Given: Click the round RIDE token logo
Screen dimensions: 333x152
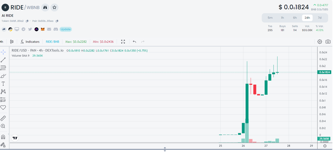Looking at the screenshot, I should 6,7.
